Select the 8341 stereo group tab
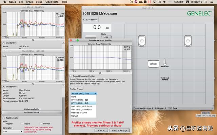Screen dimensions: 217x135 click(x=91, y=20)
